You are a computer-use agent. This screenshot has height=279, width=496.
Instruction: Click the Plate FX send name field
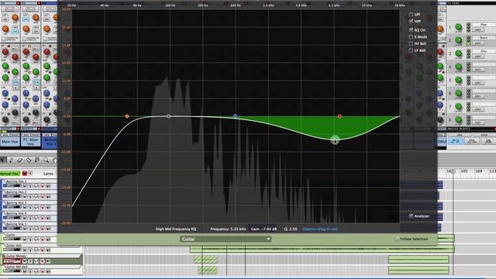[484, 24]
